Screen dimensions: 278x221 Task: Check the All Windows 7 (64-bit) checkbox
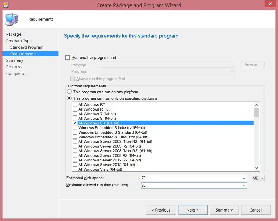tap(75, 114)
